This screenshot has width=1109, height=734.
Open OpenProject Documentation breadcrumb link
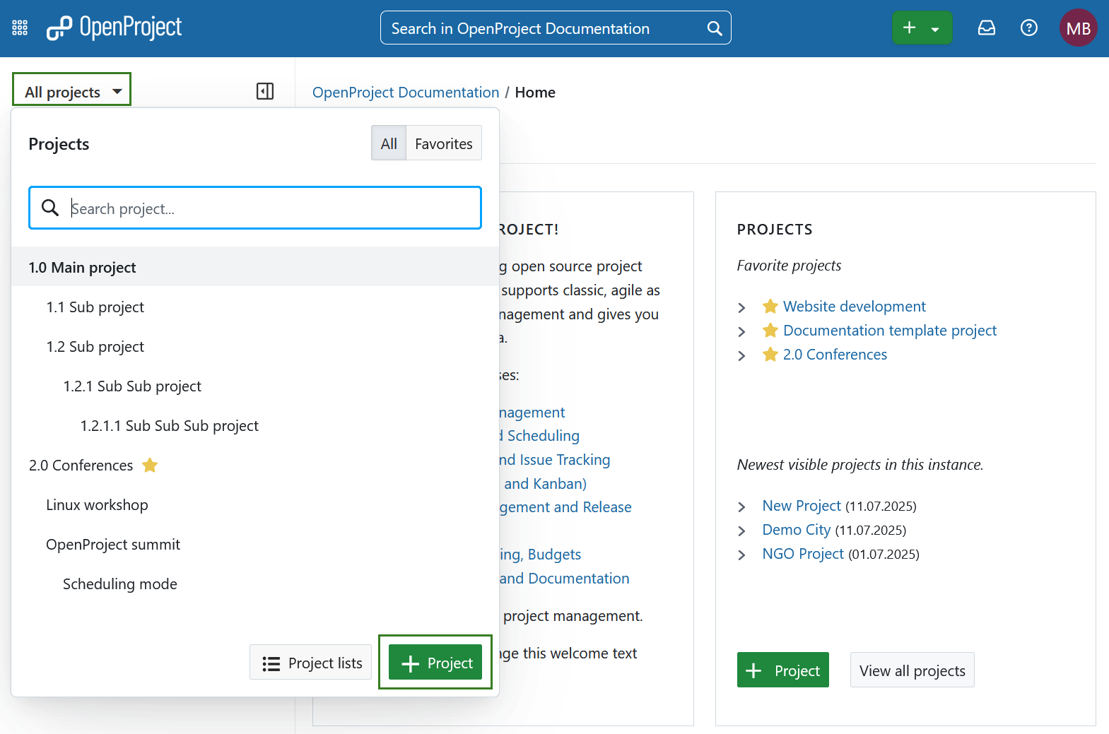(406, 93)
